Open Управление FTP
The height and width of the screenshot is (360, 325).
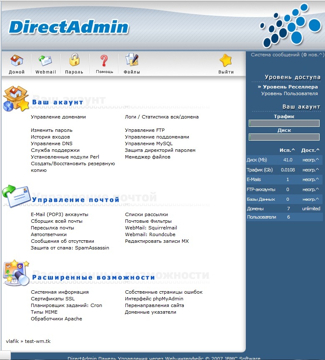coord(145,130)
